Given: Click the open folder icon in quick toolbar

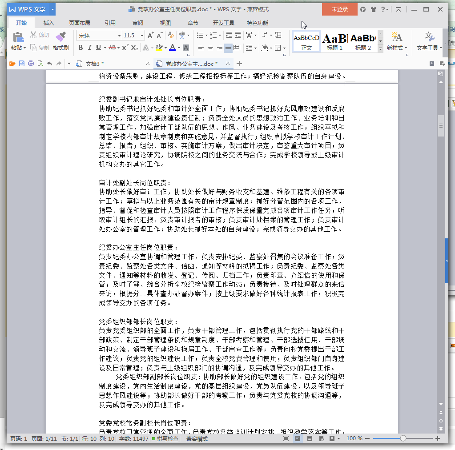Looking at the screenshot, I should 12,64.
